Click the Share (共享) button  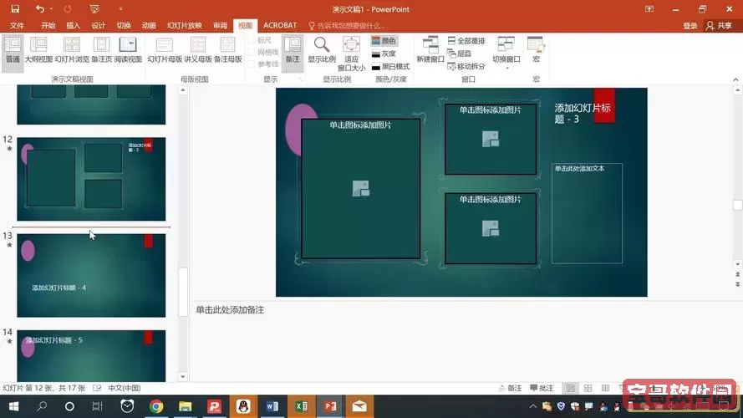(x=718, y=26)
